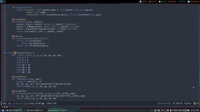Image resolution: width=200 pixels, height=112 pixels.
Task: Click the 136:6 cursor position in modeline
Action: coord(49,103)
